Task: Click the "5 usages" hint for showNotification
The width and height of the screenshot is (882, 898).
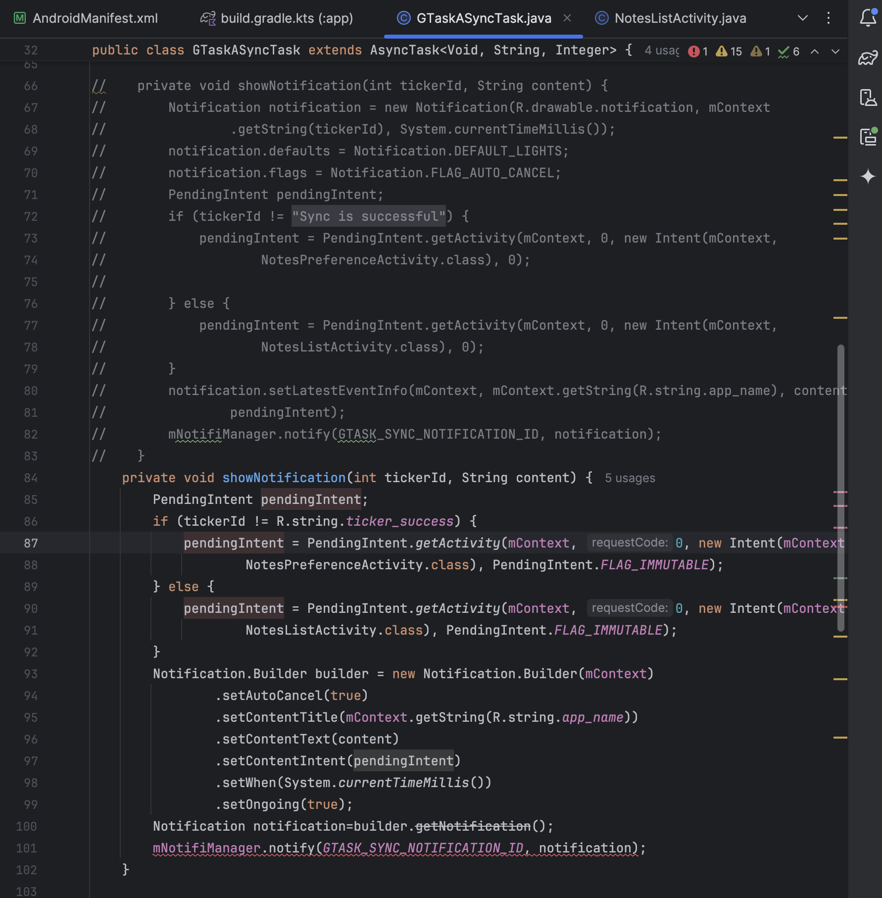Action: [x=630, y=478]
